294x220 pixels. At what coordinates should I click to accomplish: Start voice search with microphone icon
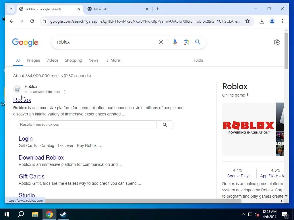pyautogui.click(x=175, y=42)
